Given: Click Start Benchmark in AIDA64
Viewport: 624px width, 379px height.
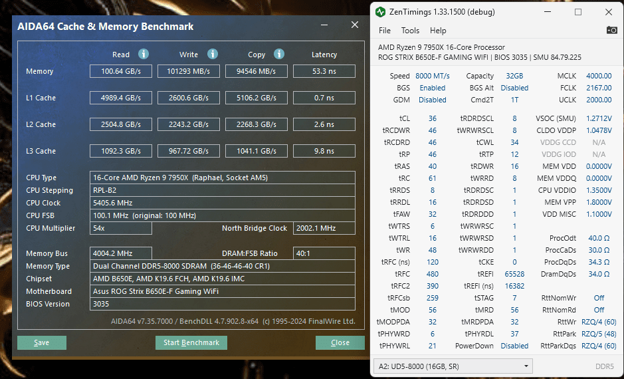Looking at the screenshot, I should pyautogui.click(x=191, y=342).
